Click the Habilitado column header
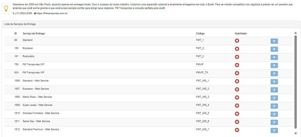 click(x=241, y=34)
